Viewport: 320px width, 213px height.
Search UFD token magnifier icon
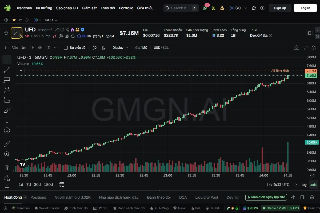point(73,36)
